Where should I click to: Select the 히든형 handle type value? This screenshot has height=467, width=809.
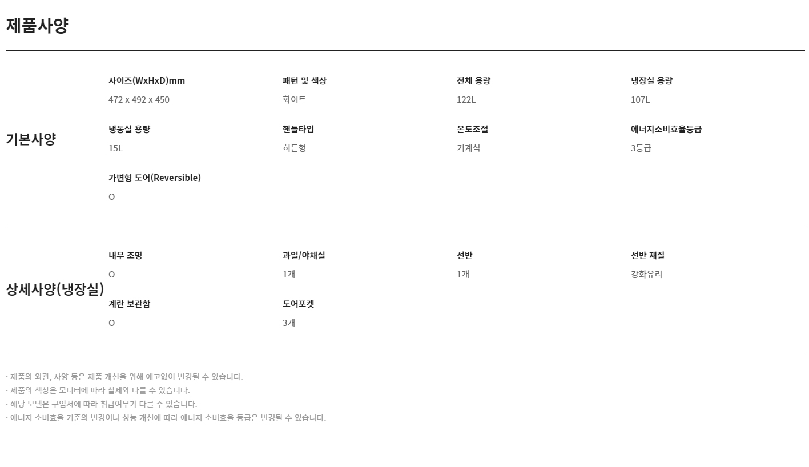click(294, 148)
